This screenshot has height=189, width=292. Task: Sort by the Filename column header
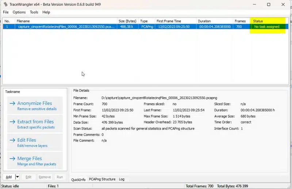(66, 21)
